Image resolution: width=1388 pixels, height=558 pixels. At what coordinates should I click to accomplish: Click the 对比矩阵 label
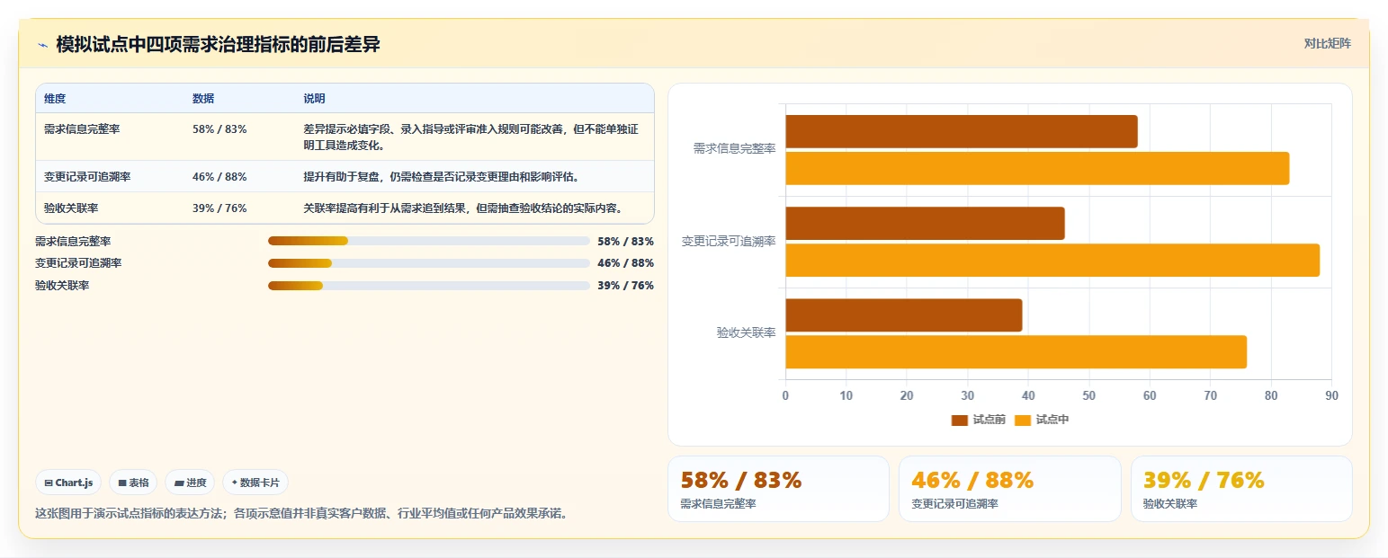pyautogui.click(x=1327, y=43)
